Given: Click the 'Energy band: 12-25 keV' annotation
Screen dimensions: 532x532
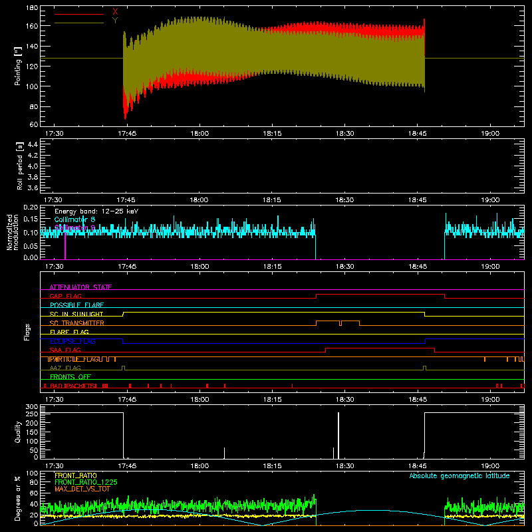Looking at the screenshot, I should click(96, 211).
